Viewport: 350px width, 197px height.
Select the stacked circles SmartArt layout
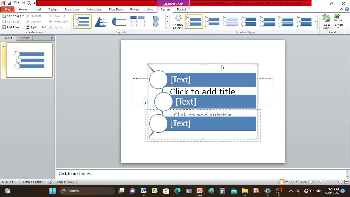pos(156,22)
